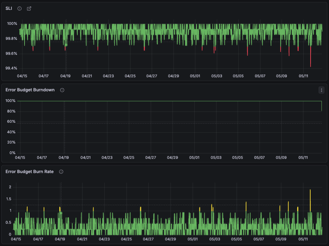Screen dimensions: 329x246
Task: Click the green hover dot in the Burn Rate chart
Action: tap(61, 213)
